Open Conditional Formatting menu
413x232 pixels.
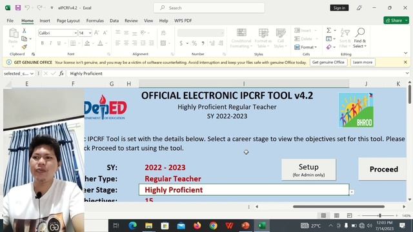click(241, 38)
